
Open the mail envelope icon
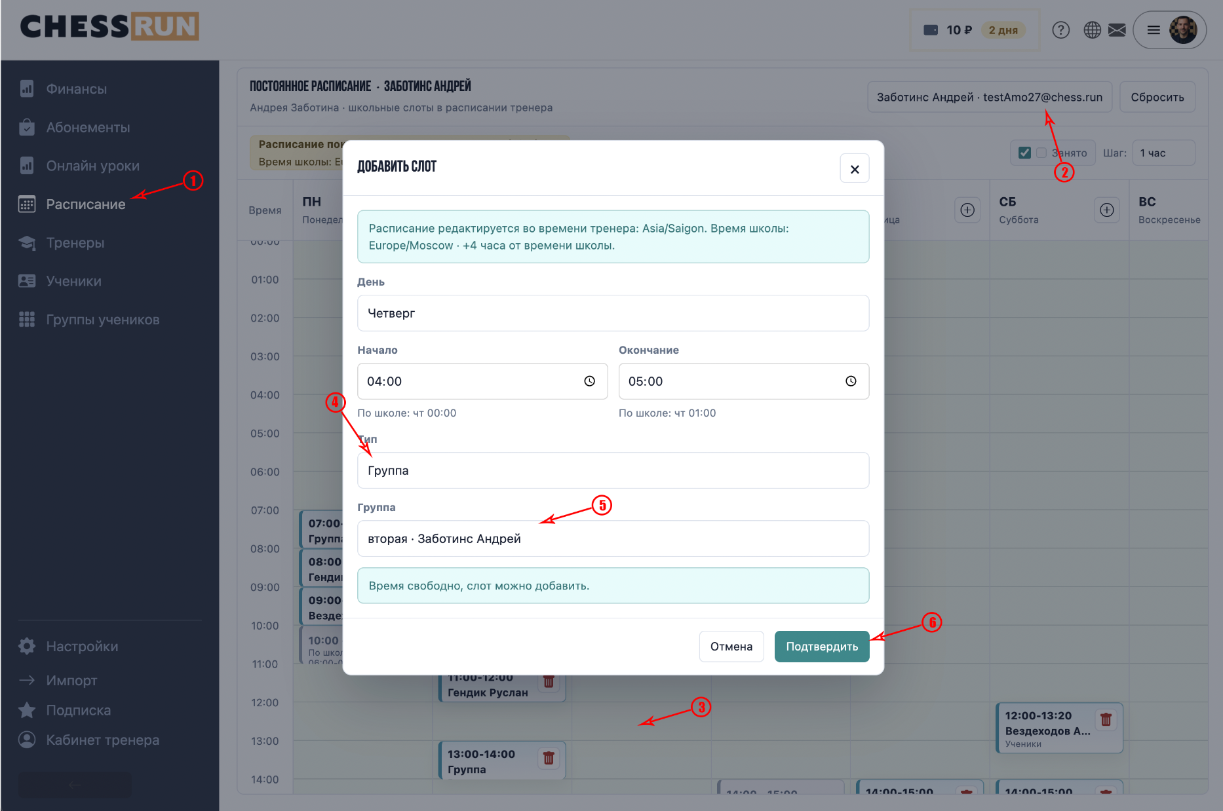[x=1117, y=30]
